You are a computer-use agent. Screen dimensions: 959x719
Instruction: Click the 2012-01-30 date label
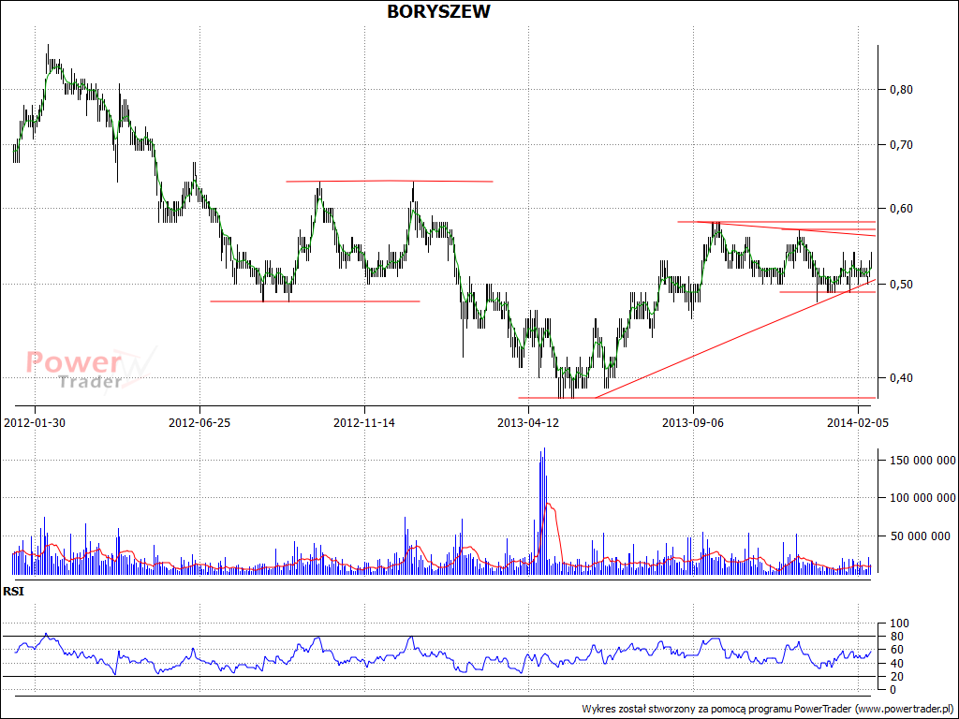(35, 422)
